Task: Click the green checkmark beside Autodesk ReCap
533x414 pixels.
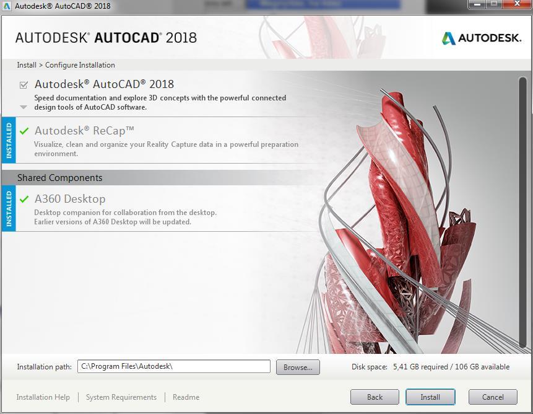Action: (24, 131)
